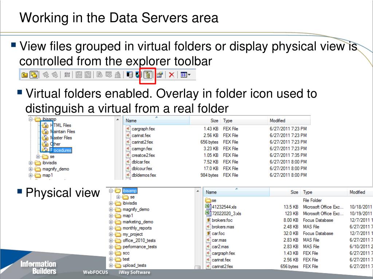The height and width of the screenshot is (279, 373).
Task: Select the Master Files virtual folder
Action: pos(61,138)
